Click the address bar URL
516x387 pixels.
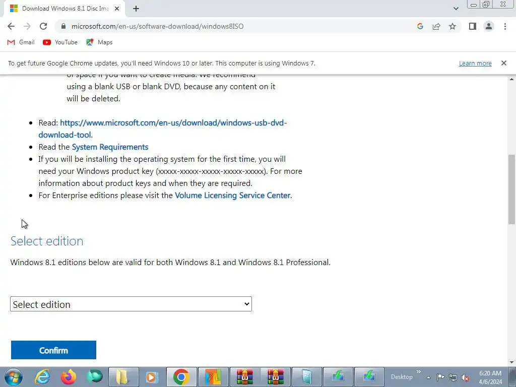pos(157,26)
